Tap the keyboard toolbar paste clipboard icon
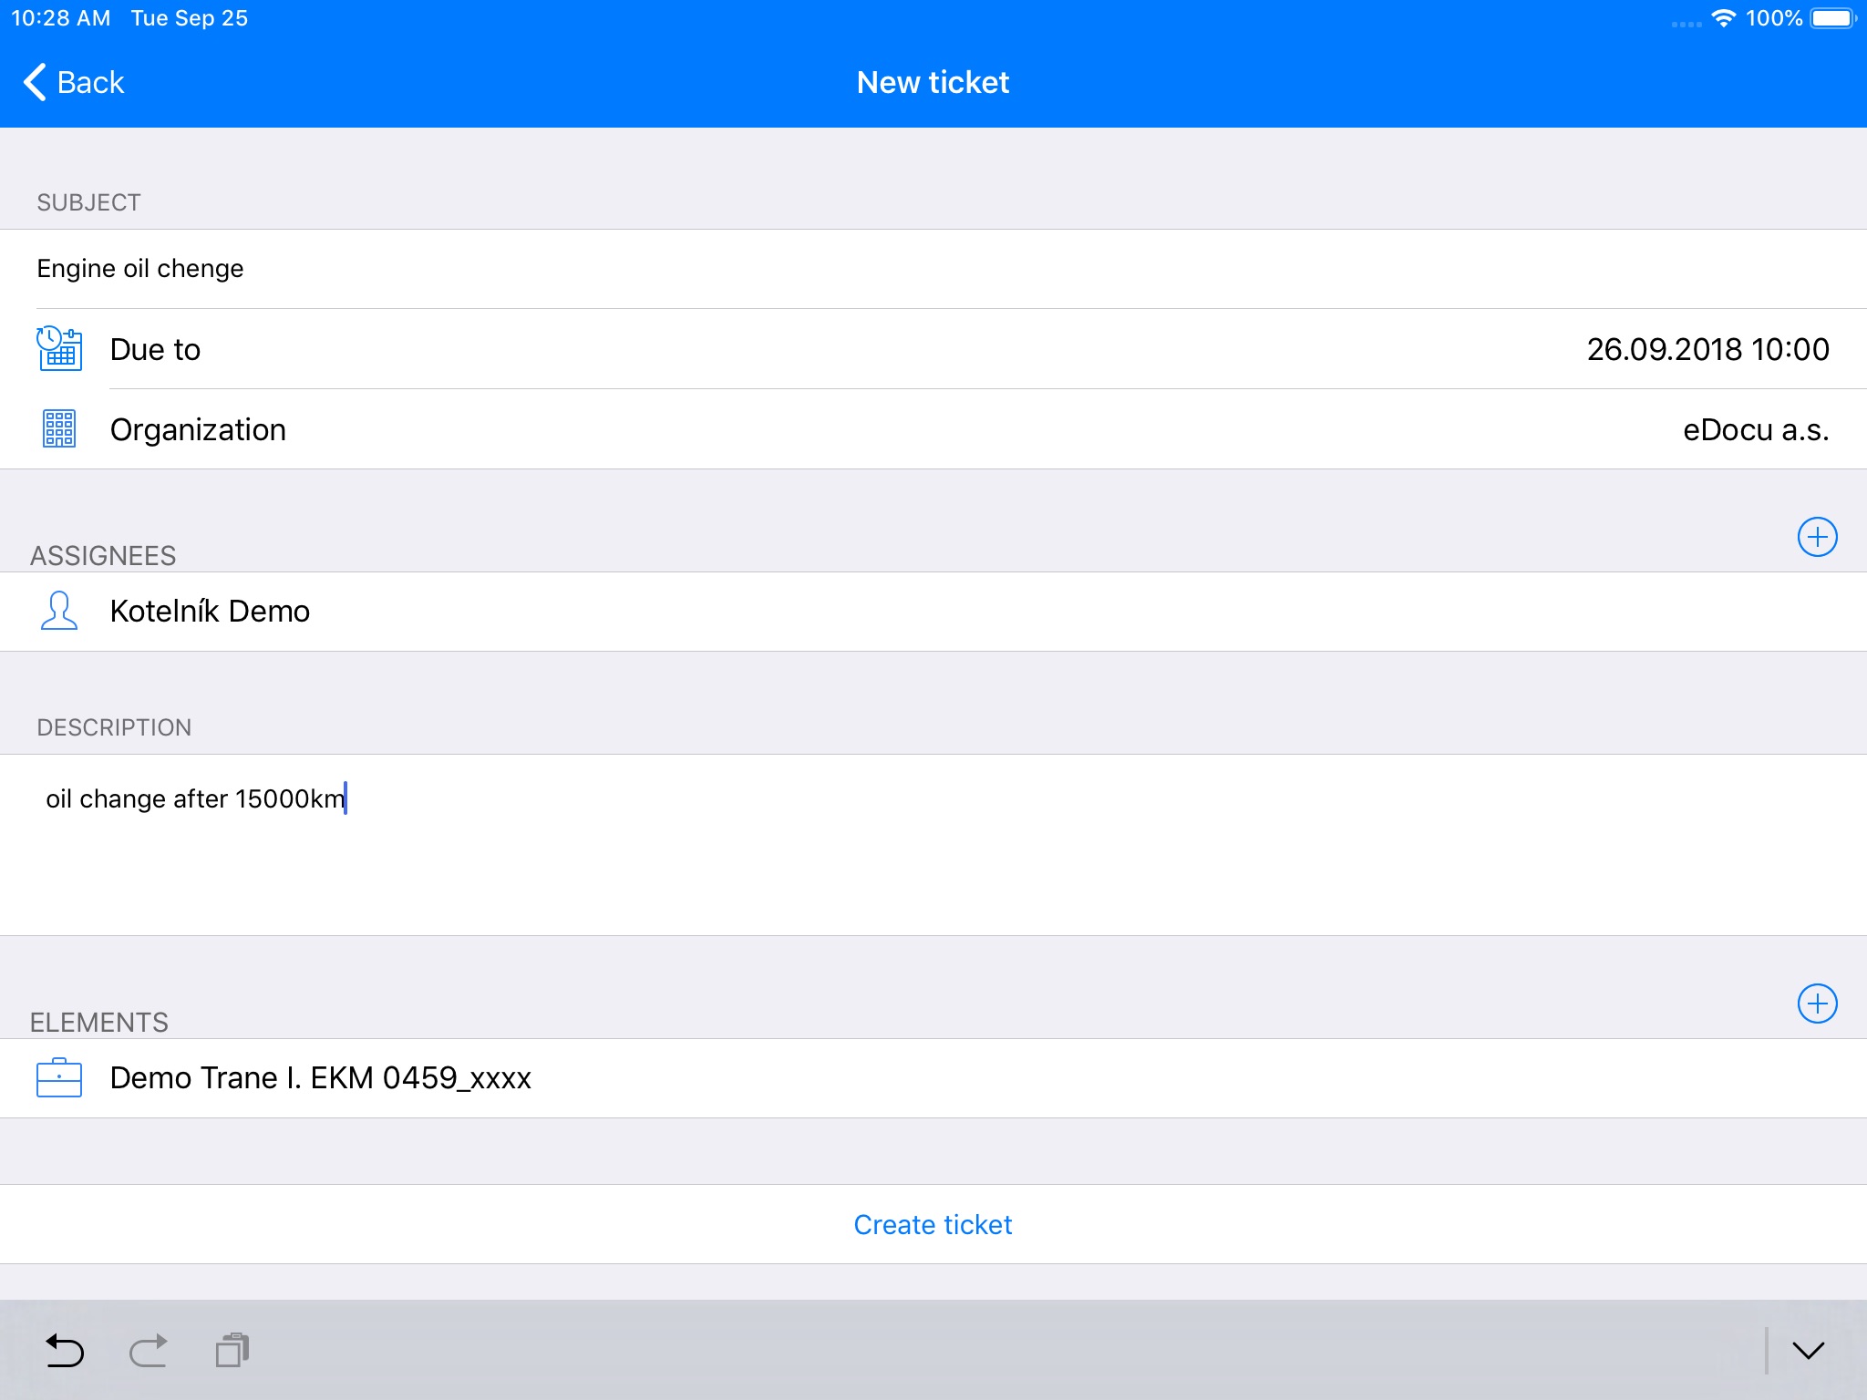1867x1400 pixels. coord(232,1351)
